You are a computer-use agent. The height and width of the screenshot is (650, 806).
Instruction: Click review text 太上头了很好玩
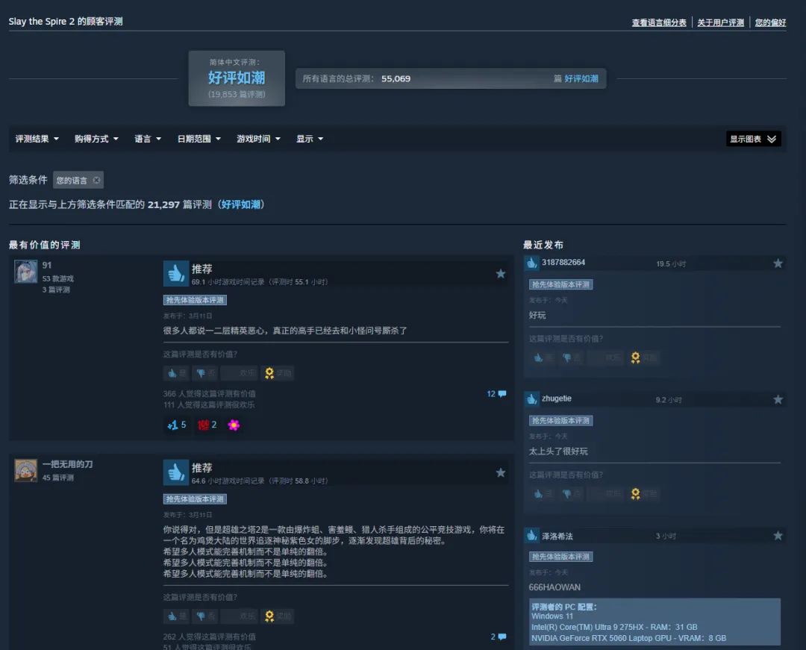point(558,451)
